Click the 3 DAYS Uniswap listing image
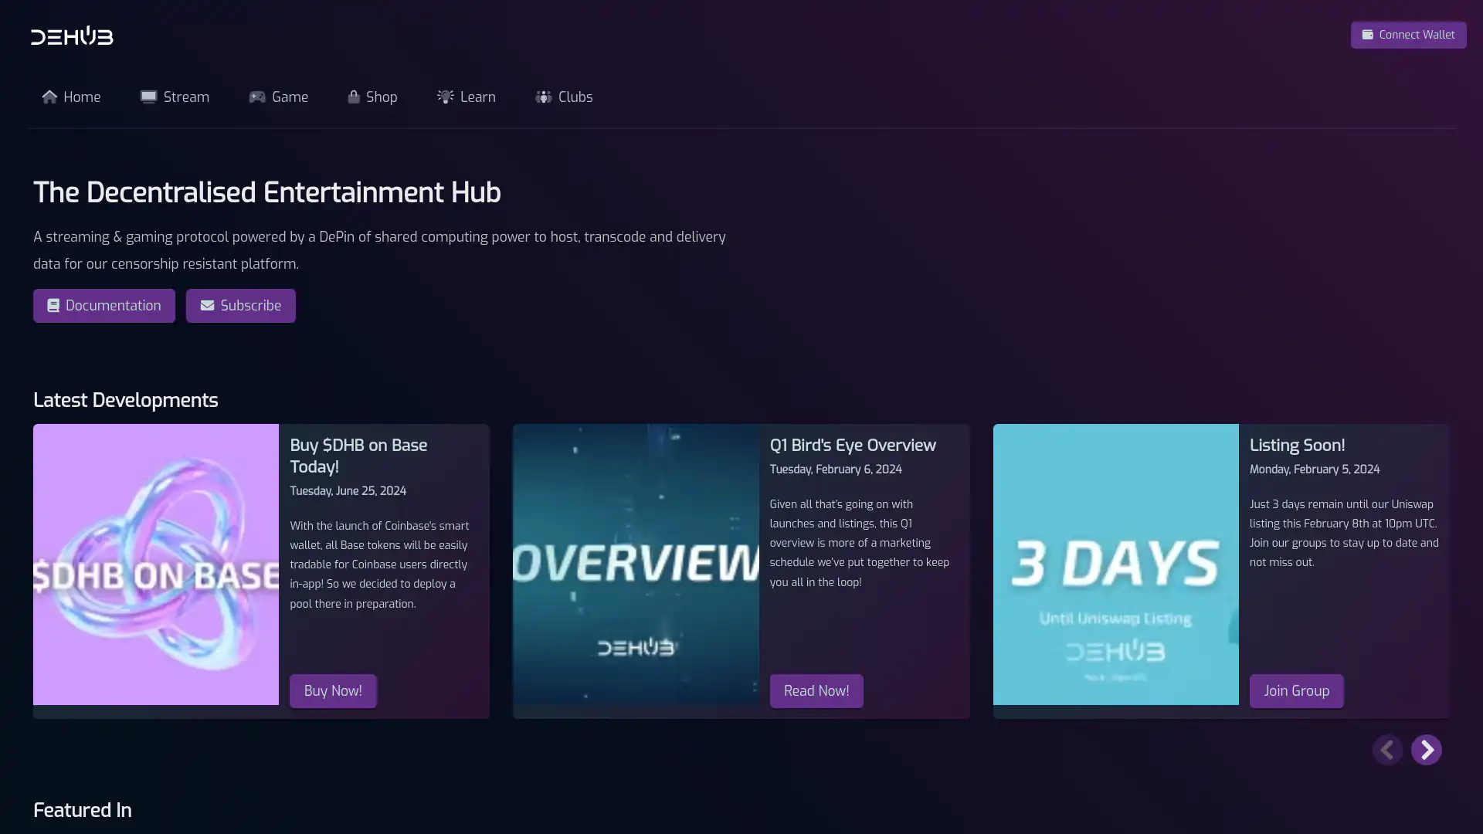The height and width of the screenshot is (834, 1483). (x=1115, y=564)
